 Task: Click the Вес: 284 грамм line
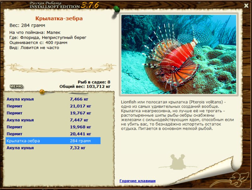pyautogui.click(x=27, y=26)
